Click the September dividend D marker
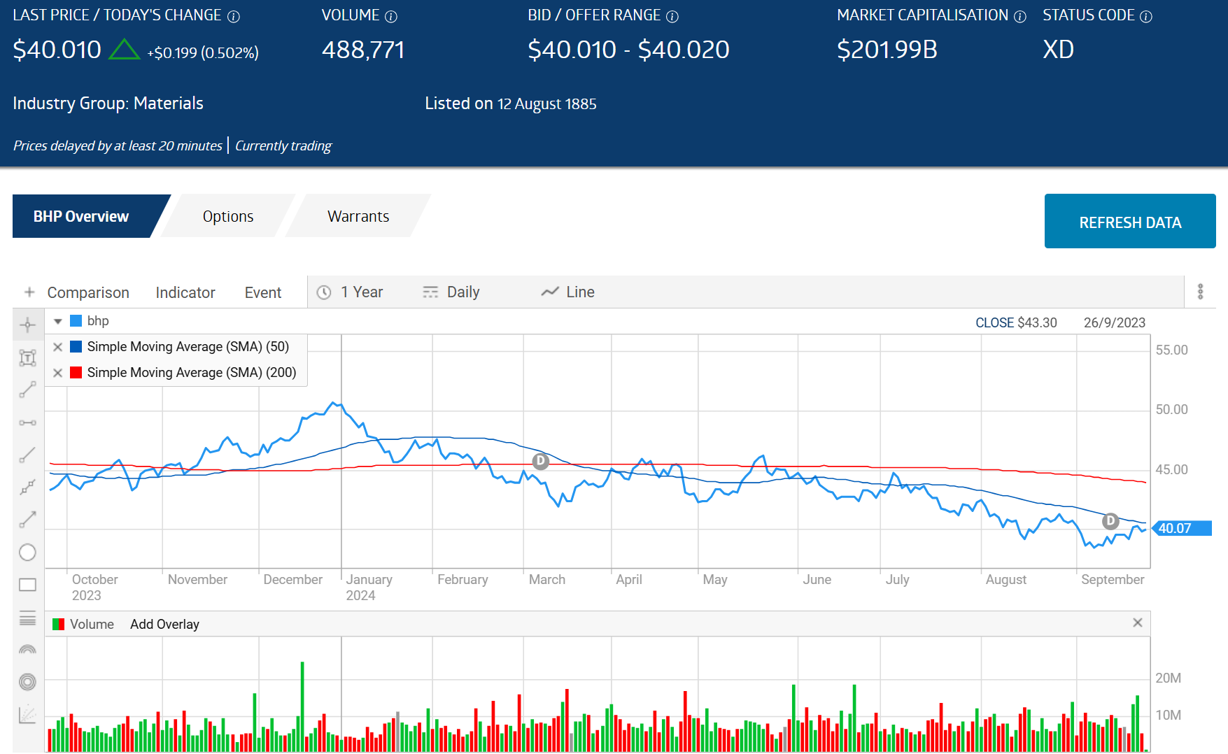The width and height of the screenshot is (1228, 754). coord(1110,521)
